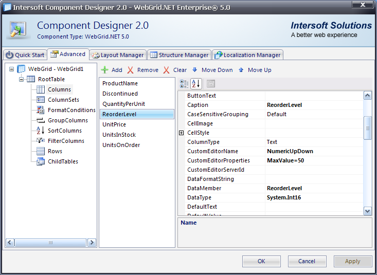Click the Rows node icon
Image resolution: width=377 pixels, height=275 pixels.
(x=41, y=151)
